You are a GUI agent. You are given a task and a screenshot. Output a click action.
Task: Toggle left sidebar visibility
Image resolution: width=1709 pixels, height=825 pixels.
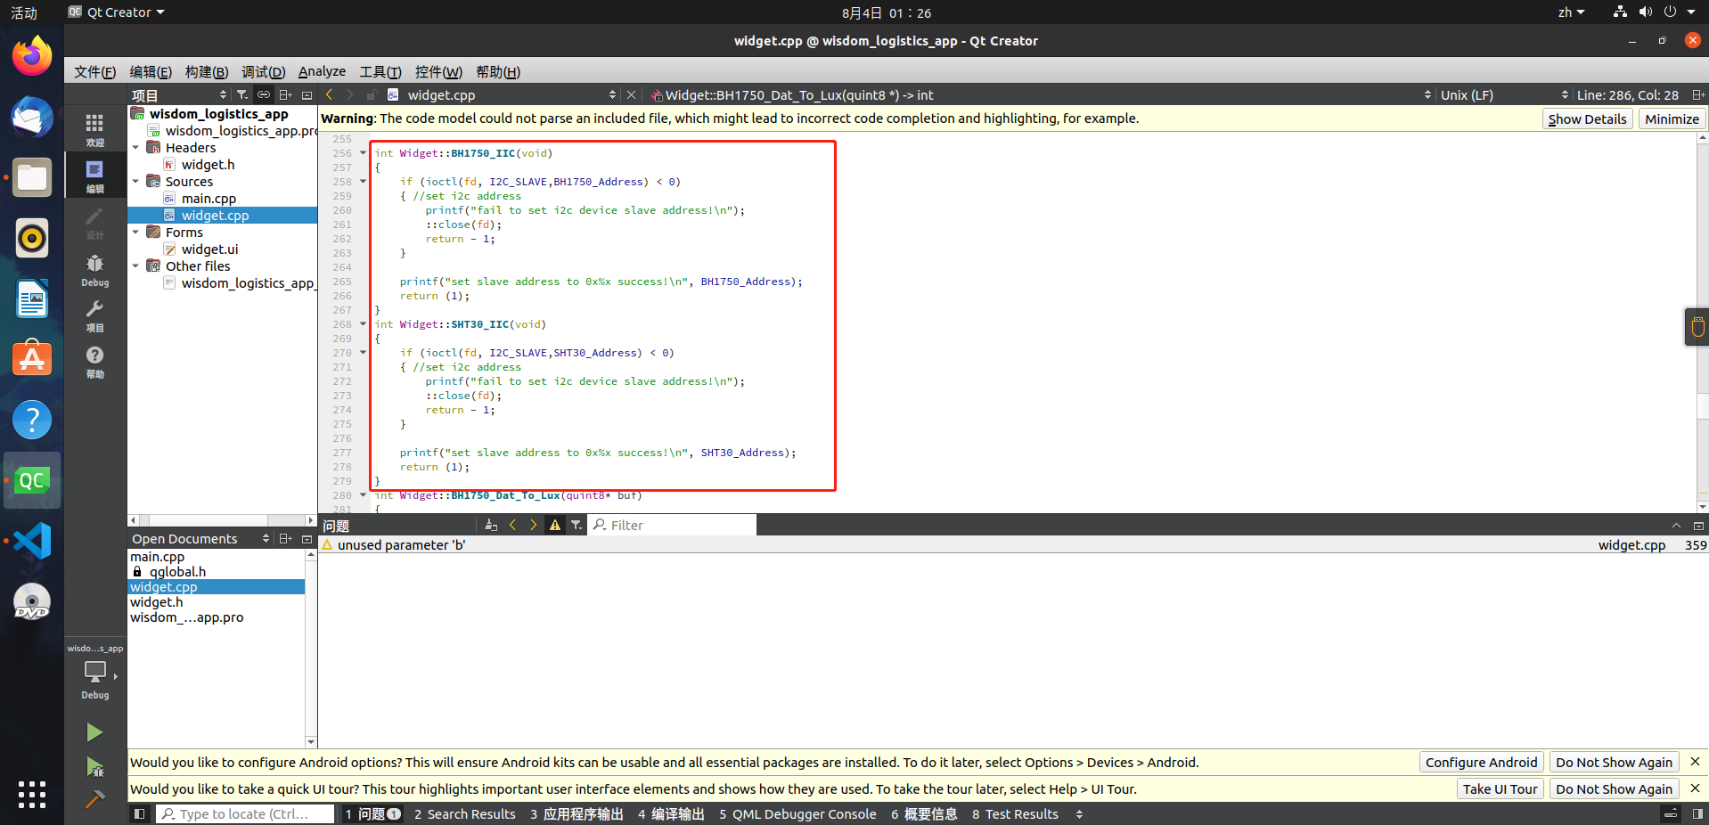coord(139,813)
